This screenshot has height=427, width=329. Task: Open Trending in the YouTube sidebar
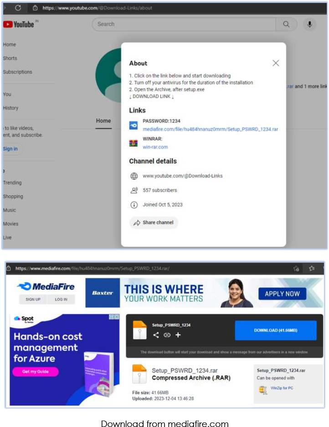point(12,182)
